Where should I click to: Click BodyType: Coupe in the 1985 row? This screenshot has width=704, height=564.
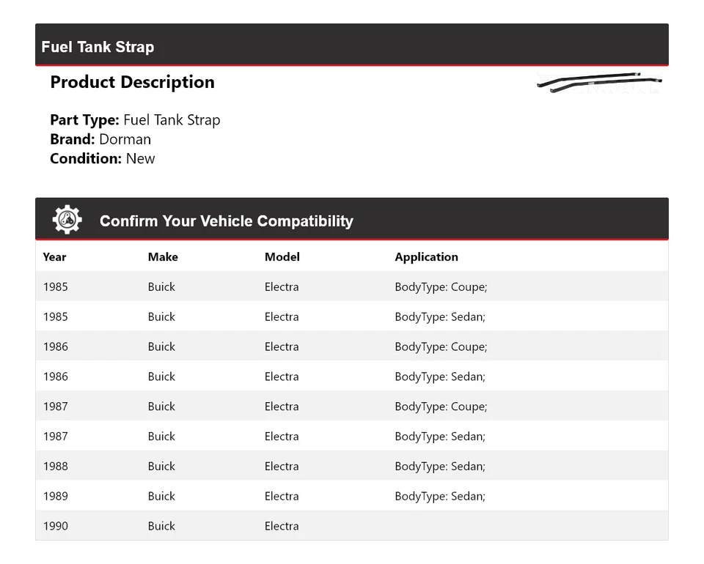point(441,287)
